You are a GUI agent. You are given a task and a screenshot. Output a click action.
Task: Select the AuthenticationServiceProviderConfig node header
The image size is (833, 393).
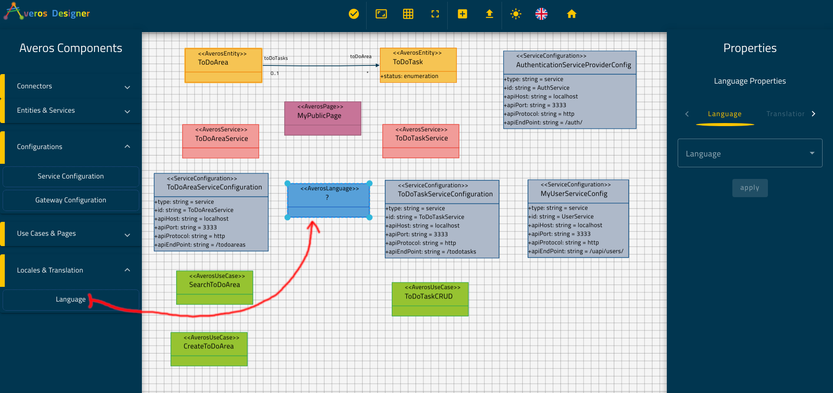[570, 62]
